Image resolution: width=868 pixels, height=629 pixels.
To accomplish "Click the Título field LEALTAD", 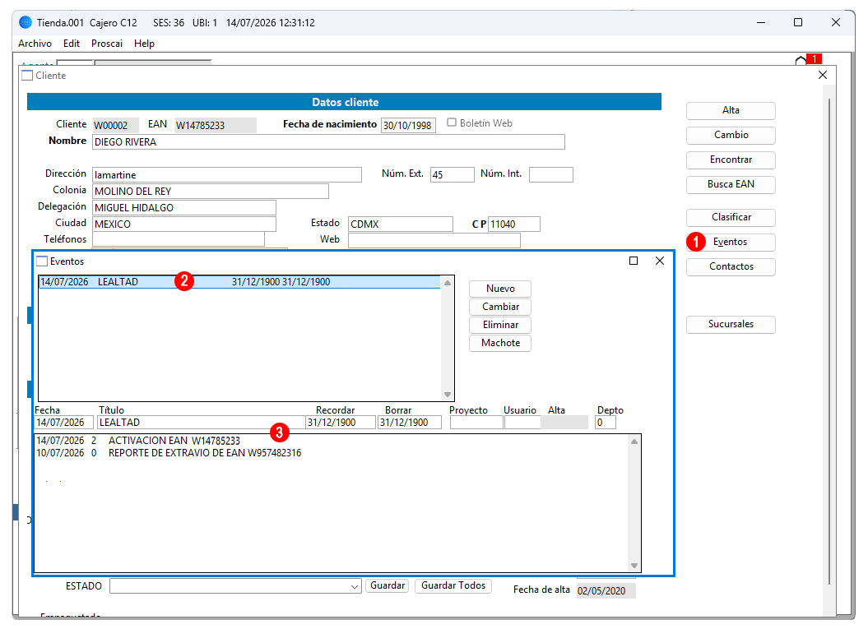I will (x=201, y=423).
